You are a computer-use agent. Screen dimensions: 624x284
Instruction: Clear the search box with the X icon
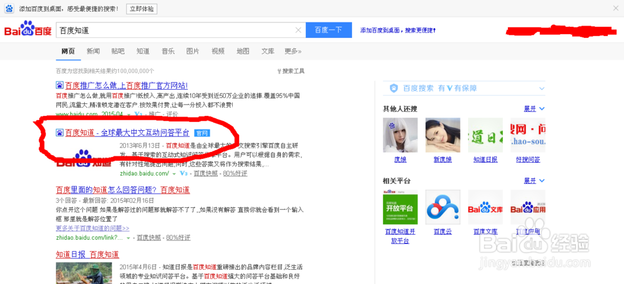coord(298,30)
